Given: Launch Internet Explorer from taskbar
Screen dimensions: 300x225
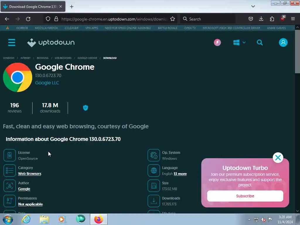Looking at the screenshot, I should tap(26, 219).
